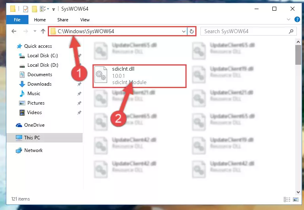Click the address bar path C:\Windows\SysWOW64

(86, 31)
